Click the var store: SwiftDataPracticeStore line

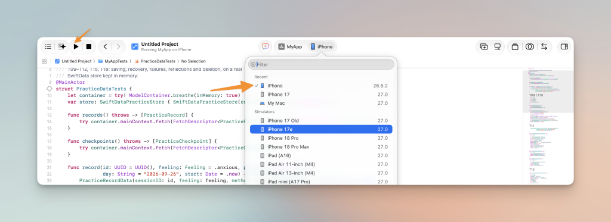[x=156, y=102]
